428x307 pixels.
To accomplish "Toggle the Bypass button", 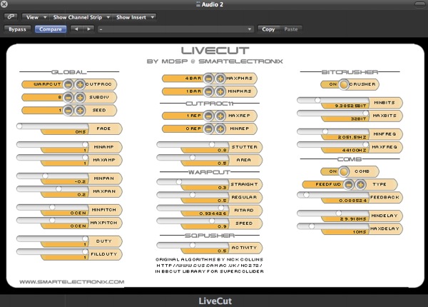I will (x=17, y=29).
